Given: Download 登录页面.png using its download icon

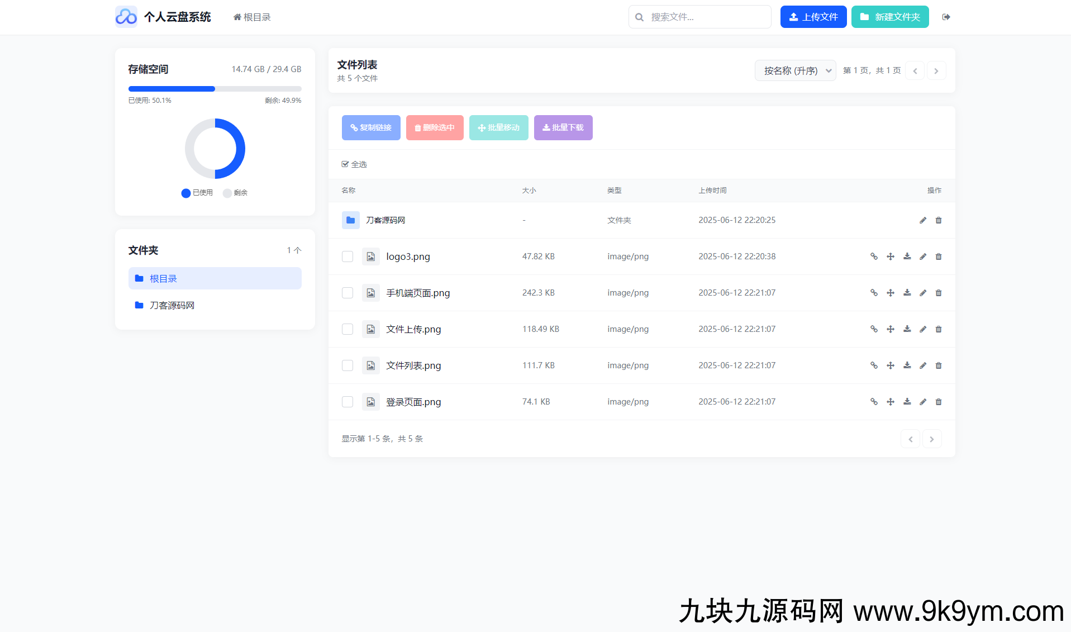Looking at the screenshot, I should pos(907,402).
